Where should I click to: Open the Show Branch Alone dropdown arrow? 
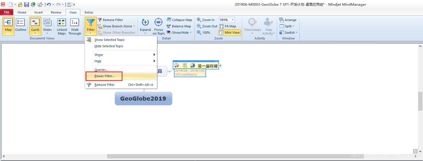click(x=134, y=26)
